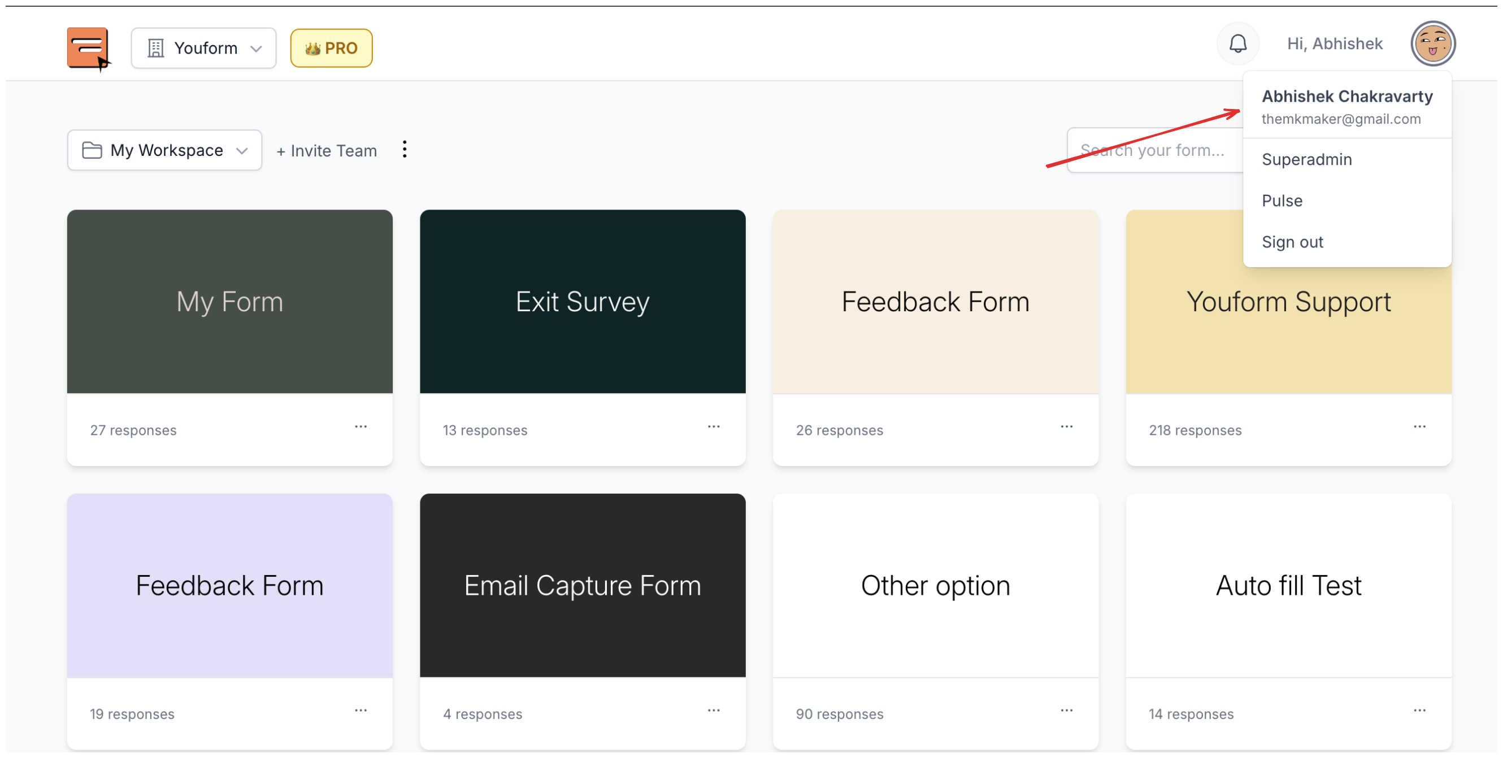1503x758 pixels.
Task: Click the PRO plan badge
Action: coord(332,49)
